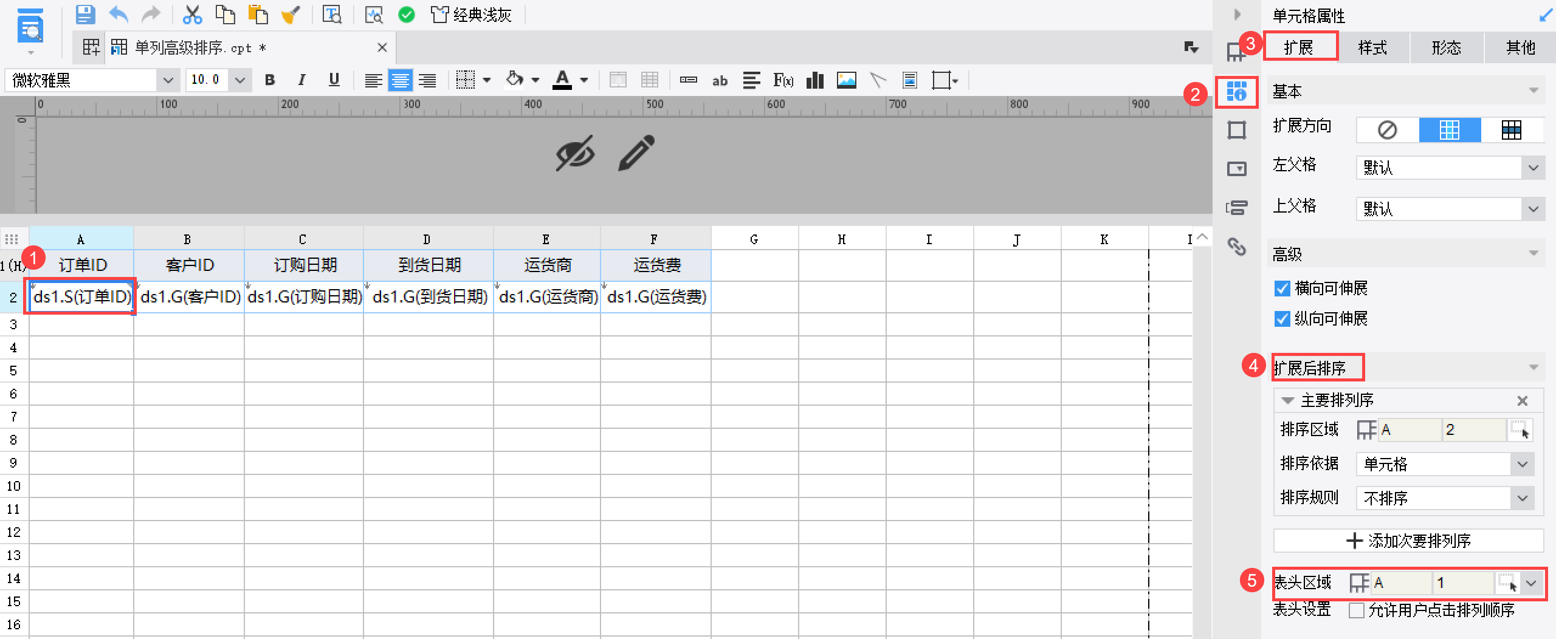The width and height of the screenshot is (1556, 639).
Task: Undo the last action
Action: [x=119, y=14]
